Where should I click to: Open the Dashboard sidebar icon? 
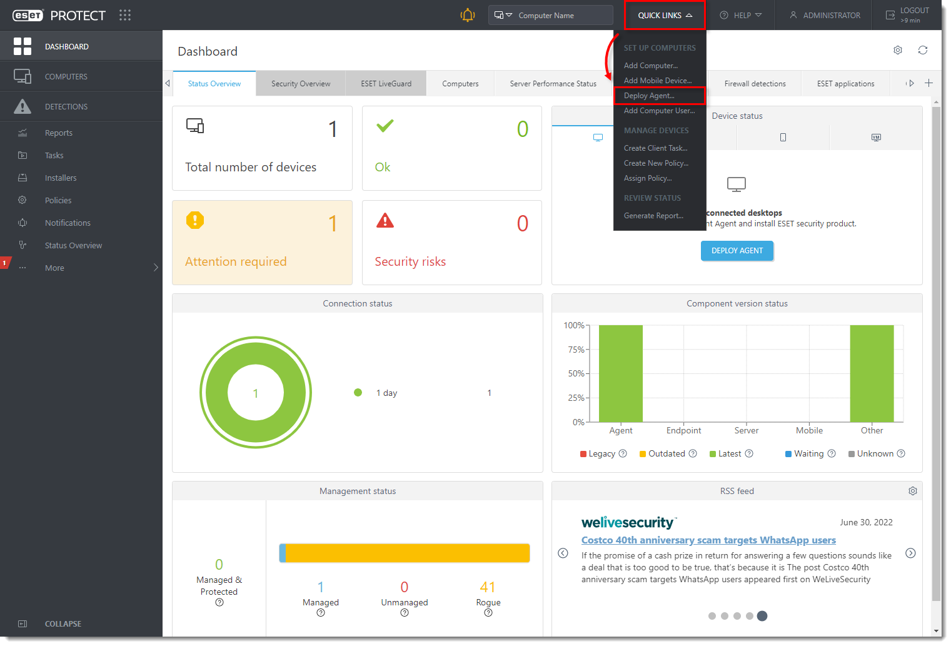pyautogui.click(x=23, y=46)
